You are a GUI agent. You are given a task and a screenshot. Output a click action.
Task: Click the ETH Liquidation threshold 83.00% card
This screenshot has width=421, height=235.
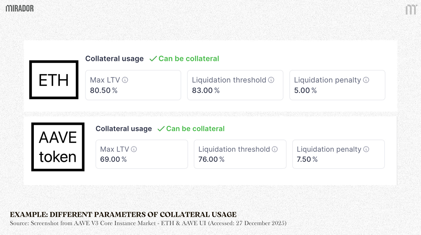(x=235, y=85)
